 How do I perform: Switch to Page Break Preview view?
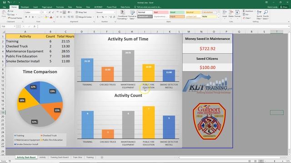261,161
